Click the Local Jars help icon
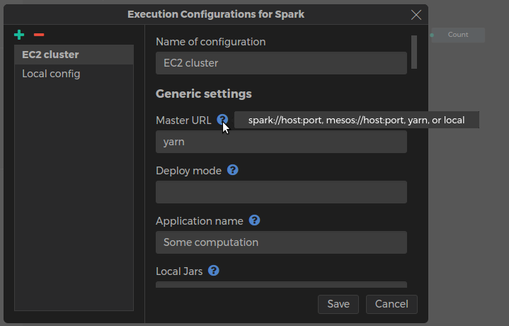509x326 pixels. point(213,271)
